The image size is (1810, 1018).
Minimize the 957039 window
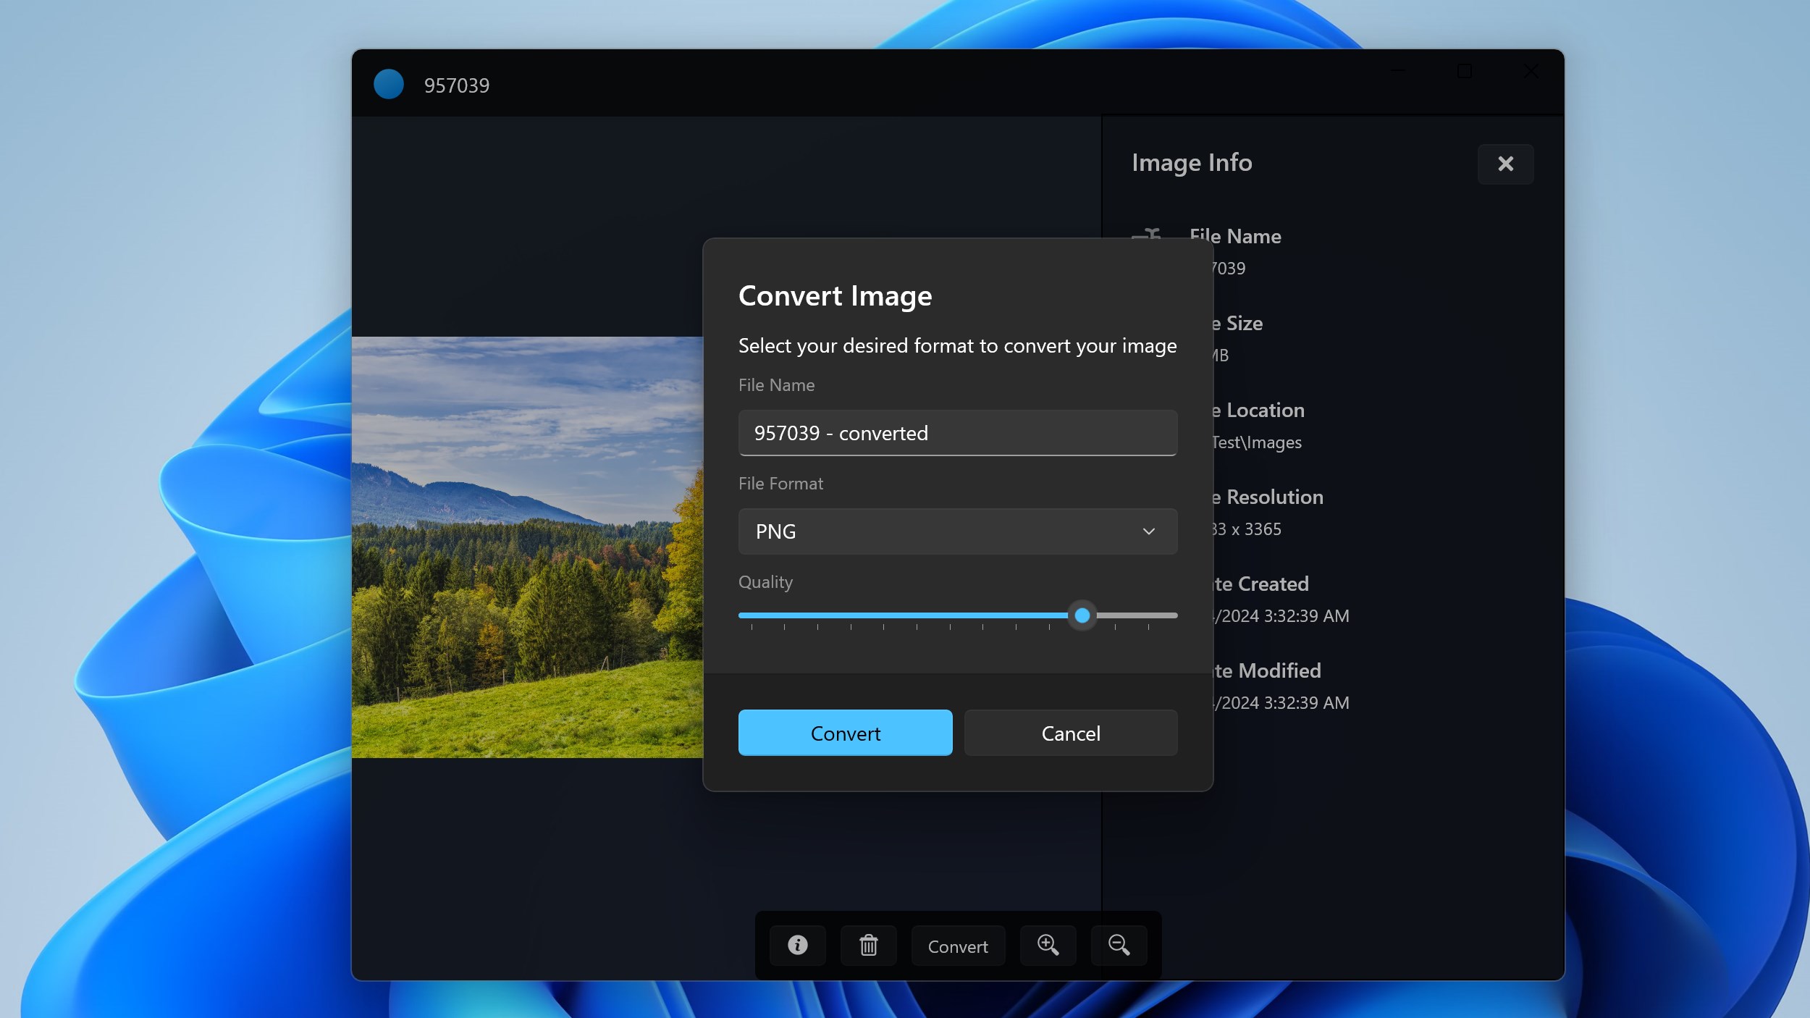tap(1397, 71)
